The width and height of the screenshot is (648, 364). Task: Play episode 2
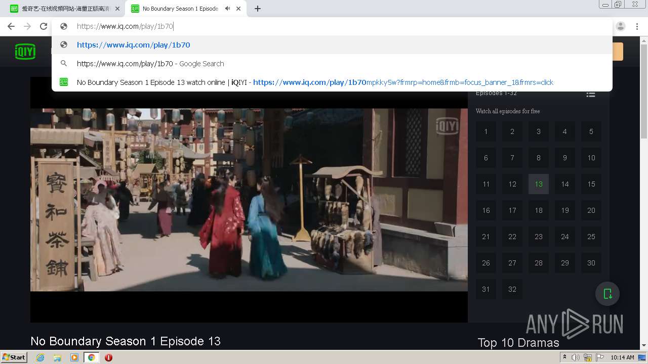tap(512, 131)
